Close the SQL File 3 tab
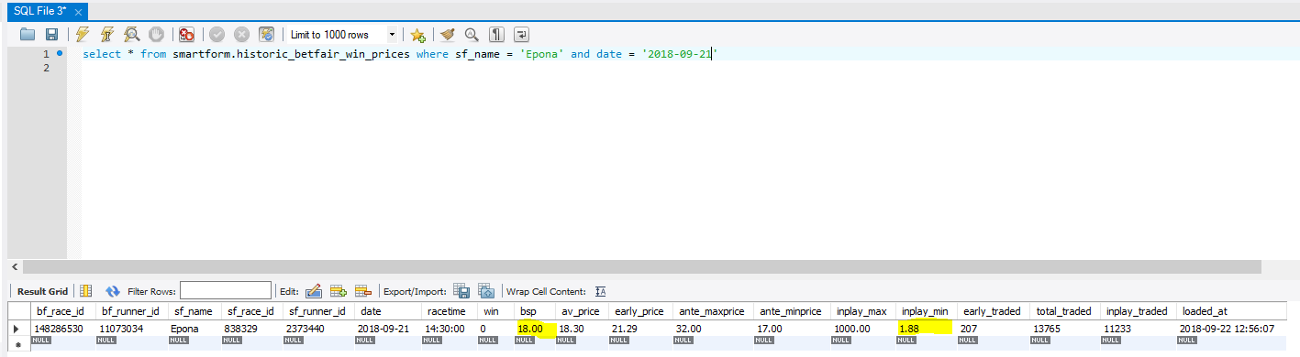 (x=78, y=13)
